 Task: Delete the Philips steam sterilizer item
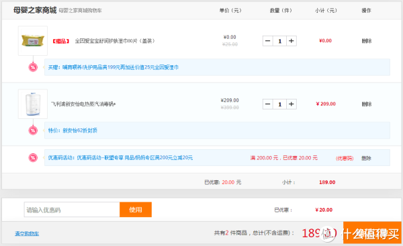[367, 104]
